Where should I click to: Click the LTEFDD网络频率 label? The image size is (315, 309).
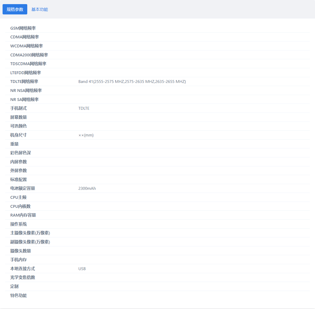click(x=26, y=73)
